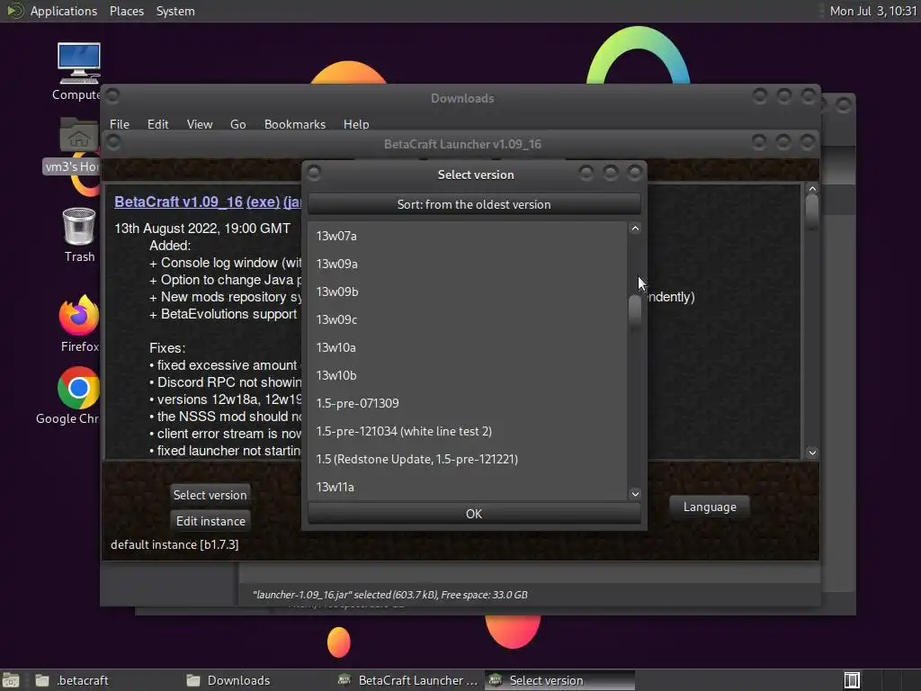Open the Applications menu
The width and height of the screenshot is (921, 691).
point(64,11)
